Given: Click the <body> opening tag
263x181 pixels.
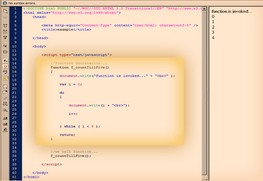Looking at the screenshot, I should coord(39,46).
